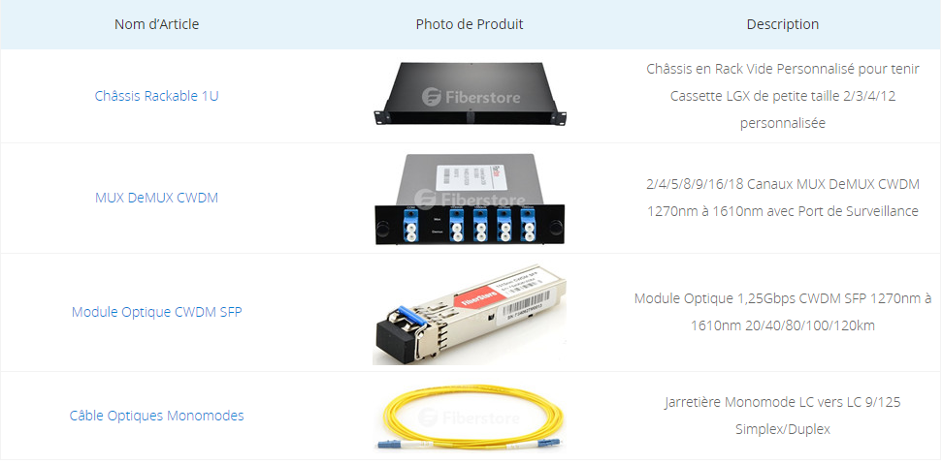
Task: Click the COM port on the MUX cassette
Action: [411, 225]
